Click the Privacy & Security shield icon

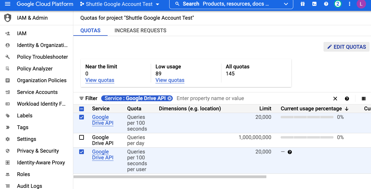tap(8, 151)
